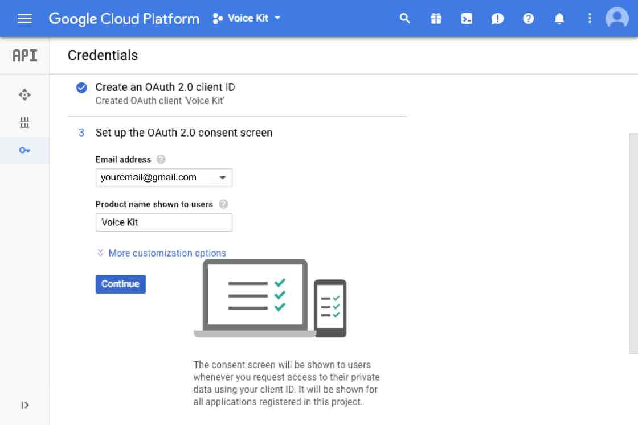This screenshot has width=638, height=425.
Task: Open the three-dot more options menu
Action: (x=590, y=19)
